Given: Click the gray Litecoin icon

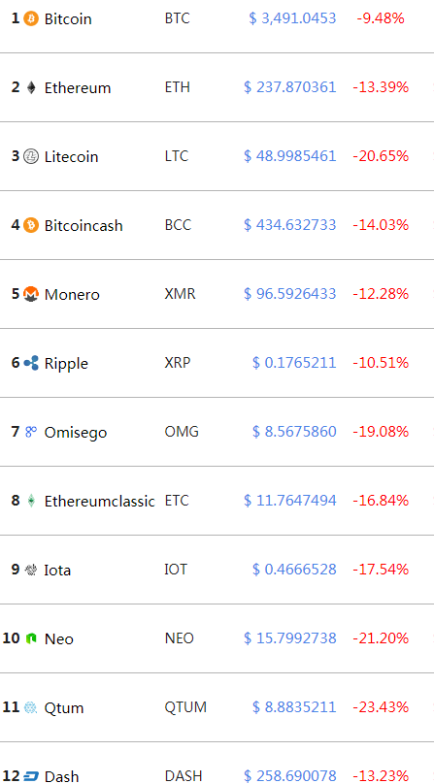Looking at the screenshot, I should click(31, 156).
